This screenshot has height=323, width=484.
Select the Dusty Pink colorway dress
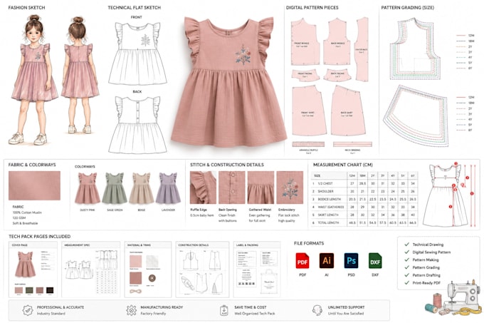(x=88, y=188)
